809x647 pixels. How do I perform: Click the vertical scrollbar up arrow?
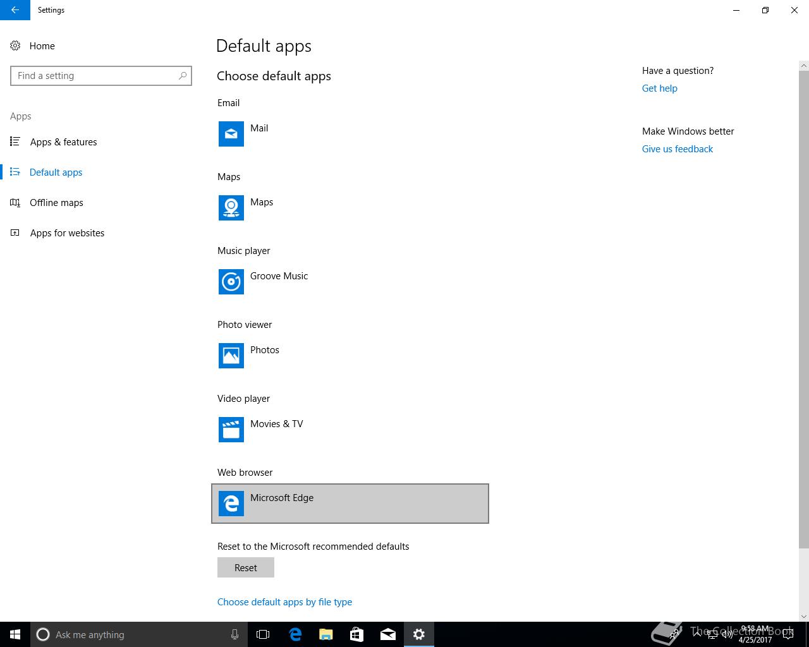[x=804, y=66]
